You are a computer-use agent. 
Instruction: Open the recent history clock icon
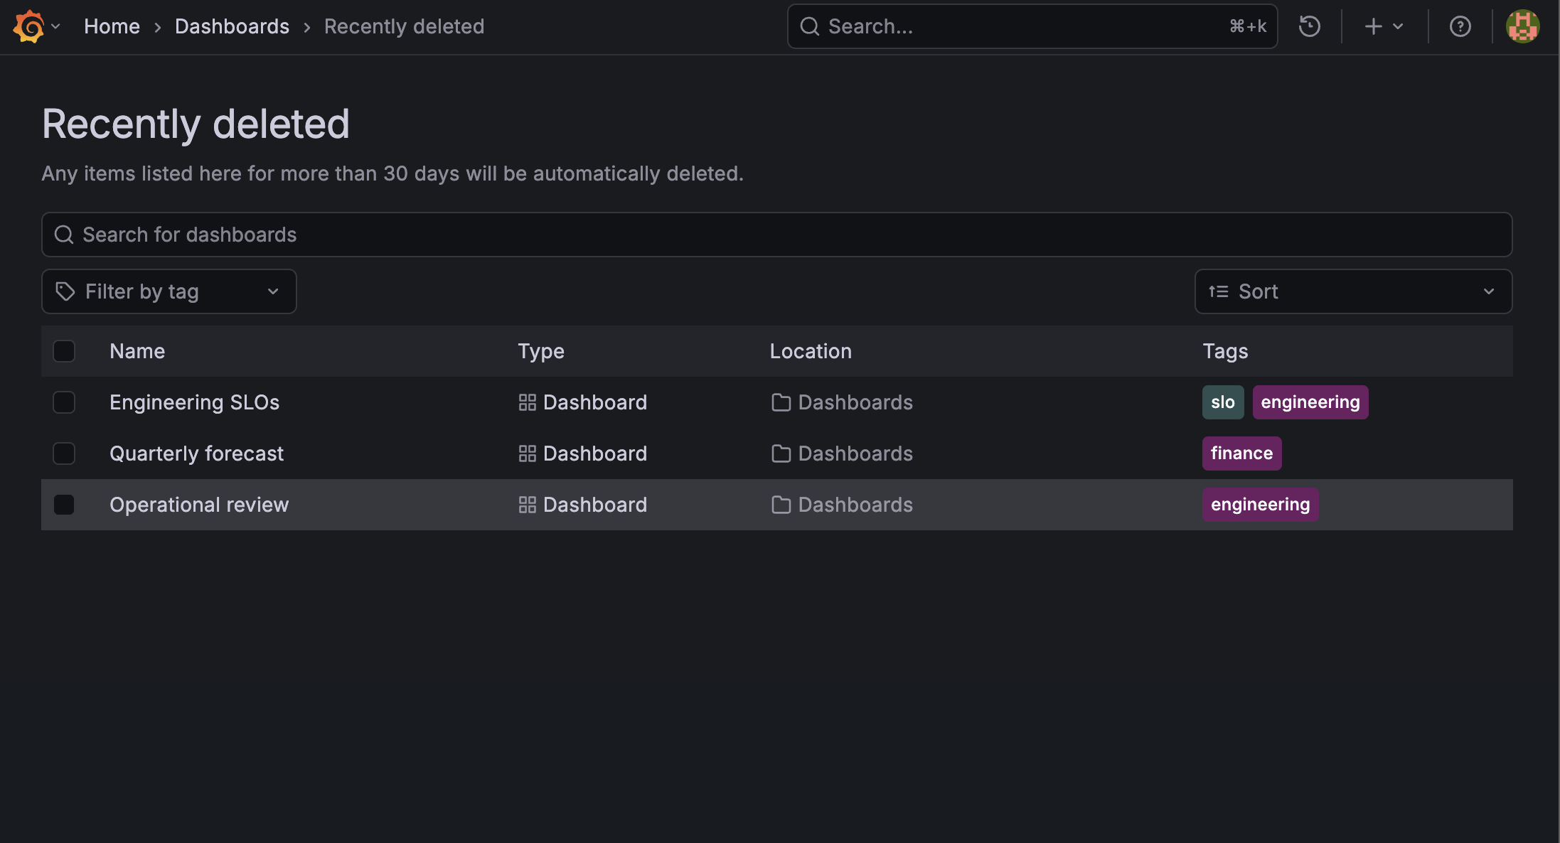1309,26
